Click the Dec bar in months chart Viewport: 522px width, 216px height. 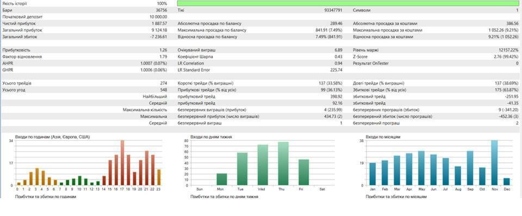pyautogui.click(x=507, y=182)
